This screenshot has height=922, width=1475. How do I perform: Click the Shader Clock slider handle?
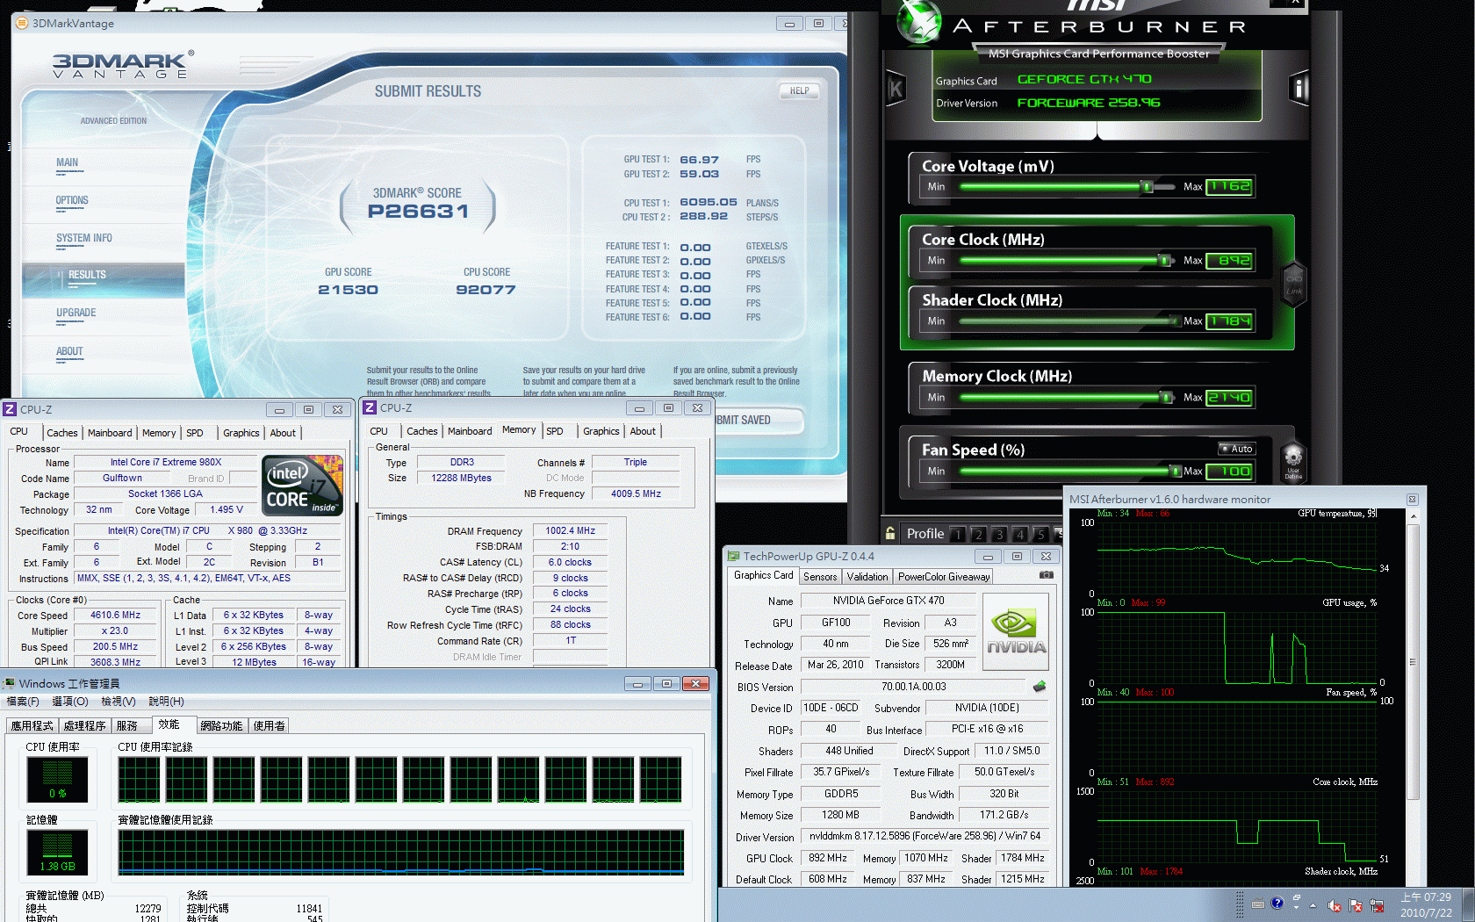tap(1175, 321)
